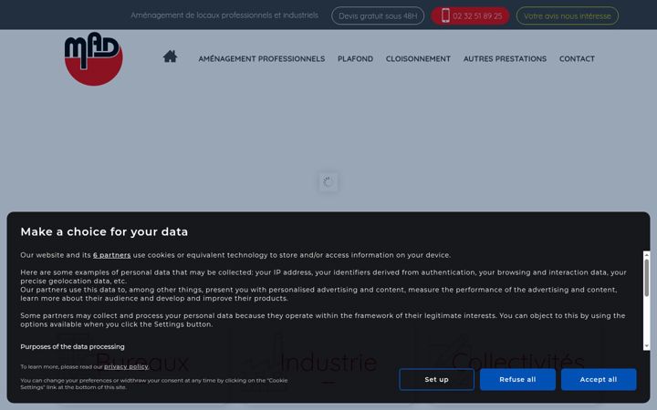This screenshot has height=410, width=657.
Task: Click Votre avis nous intéresse button
Action: tap(568, 15)
